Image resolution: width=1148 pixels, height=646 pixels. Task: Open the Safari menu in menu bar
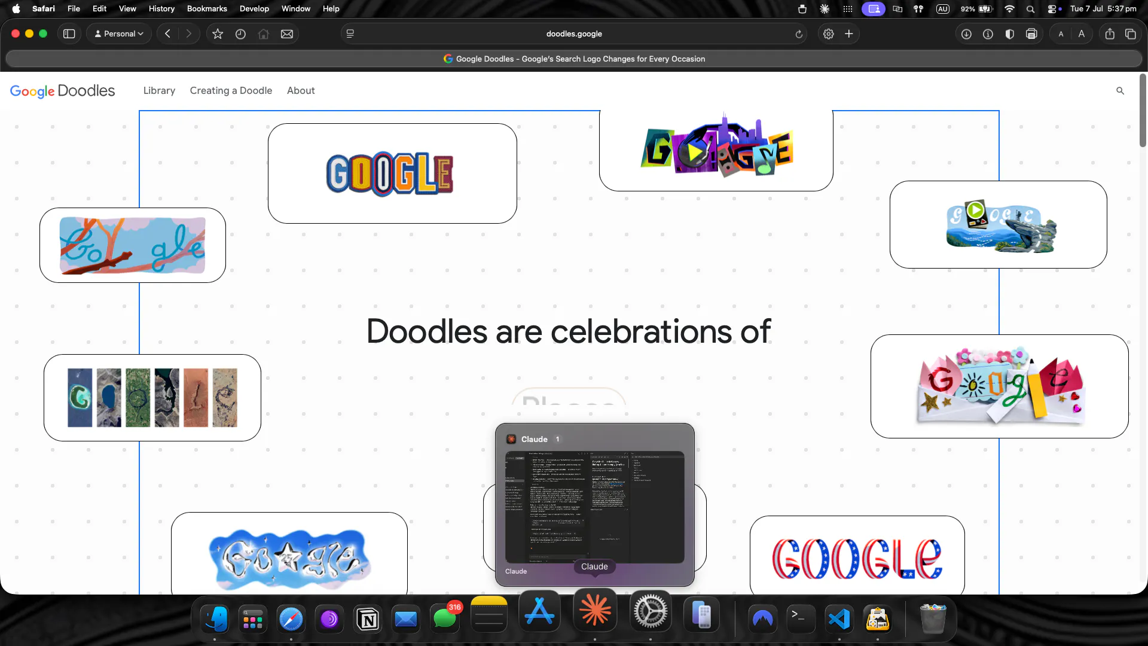44,8
